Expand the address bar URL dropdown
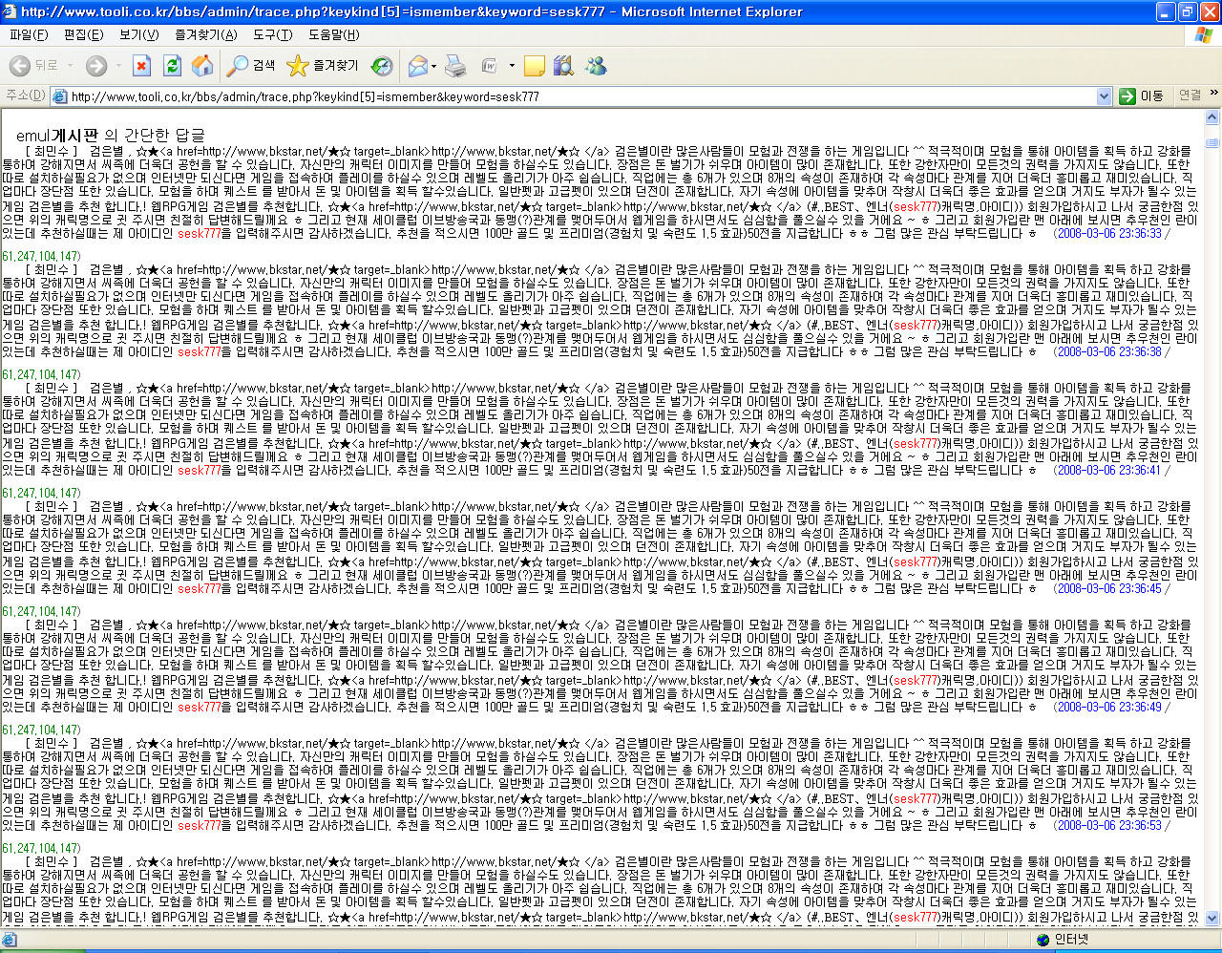 (x=1104, y=96)
